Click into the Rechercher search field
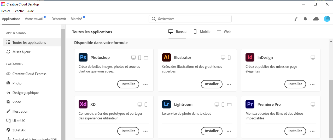Image resolution: width=333 pixels, height=140 pixels. pos(190,19)
